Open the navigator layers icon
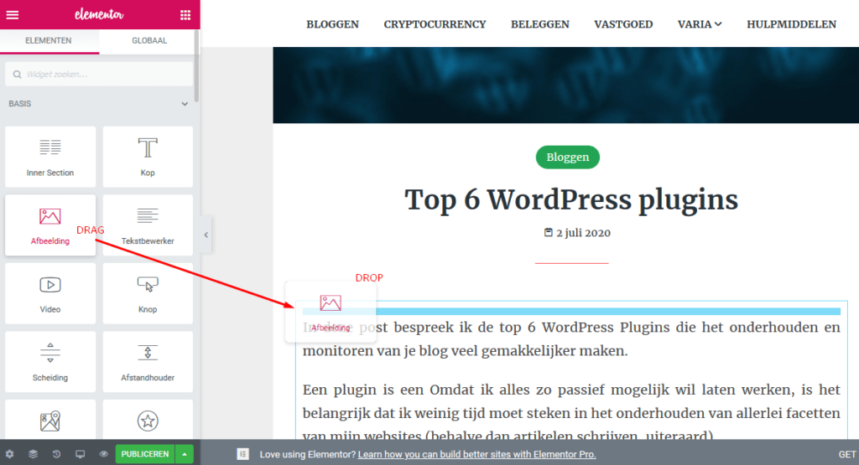The height and width of the screenshot is (465, 859). coord(33,454)
